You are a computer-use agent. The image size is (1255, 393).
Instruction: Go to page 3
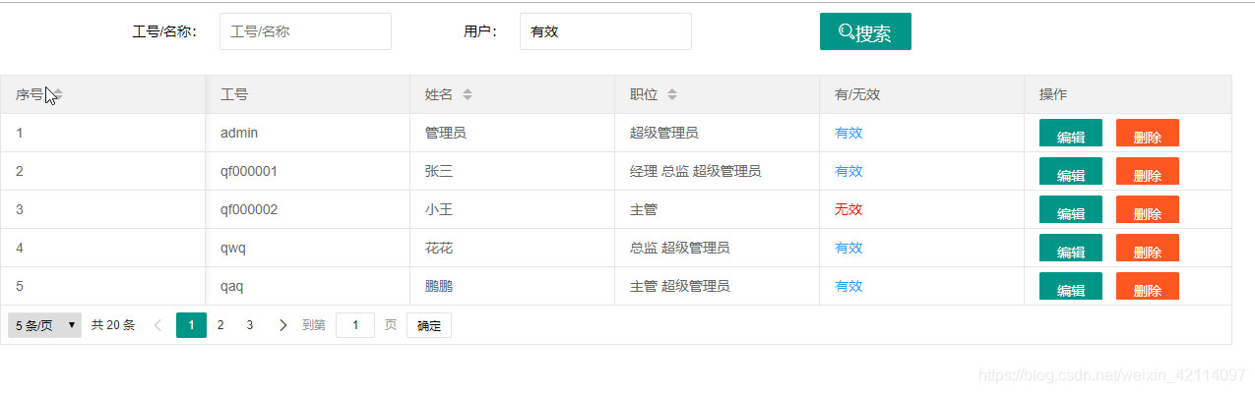250,325
